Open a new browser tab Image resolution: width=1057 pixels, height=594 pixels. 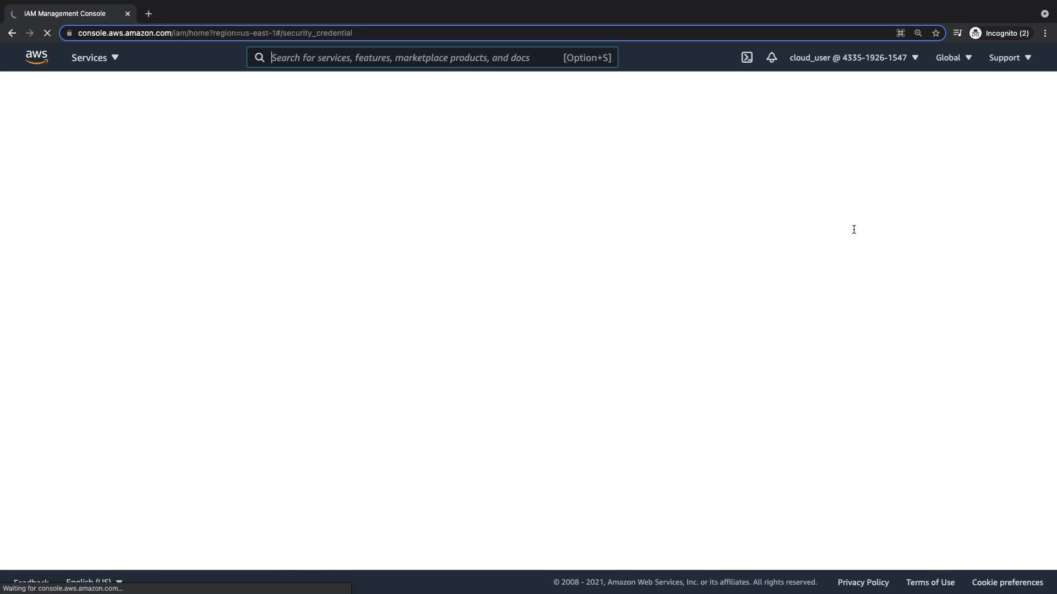point(148,14)
